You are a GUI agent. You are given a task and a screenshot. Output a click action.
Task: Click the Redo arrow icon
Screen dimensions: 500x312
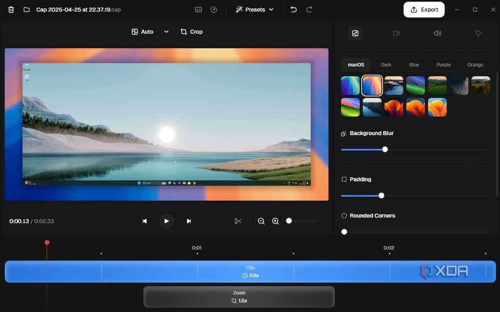[x=309, y=9]
